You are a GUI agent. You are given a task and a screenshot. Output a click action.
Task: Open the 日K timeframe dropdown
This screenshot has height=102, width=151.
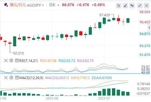(x=58, y=5)
